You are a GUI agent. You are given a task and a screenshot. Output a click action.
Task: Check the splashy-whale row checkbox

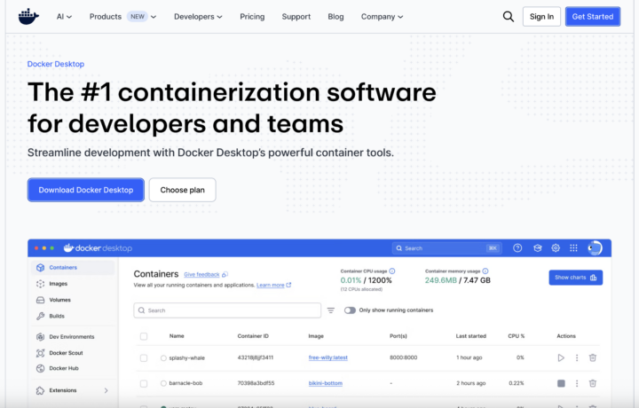pyautogui.click(x=144, y=358)
